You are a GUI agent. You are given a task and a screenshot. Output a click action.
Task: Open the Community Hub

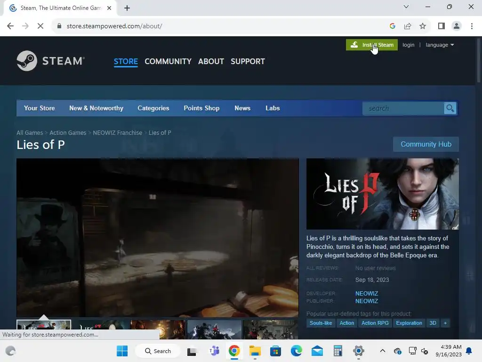426,144
